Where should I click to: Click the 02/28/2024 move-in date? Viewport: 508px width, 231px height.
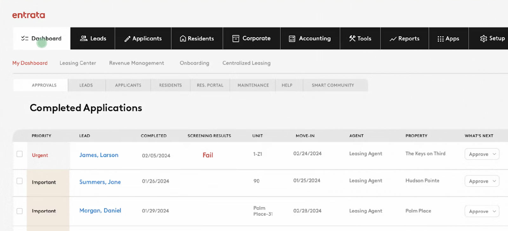pos(307,211)
